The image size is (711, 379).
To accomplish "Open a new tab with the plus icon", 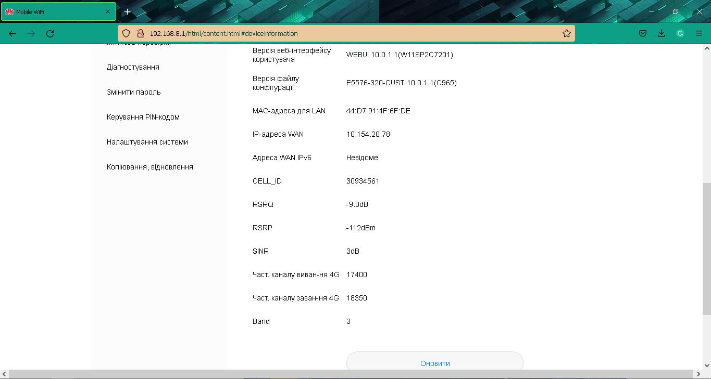I will [128, 11].
